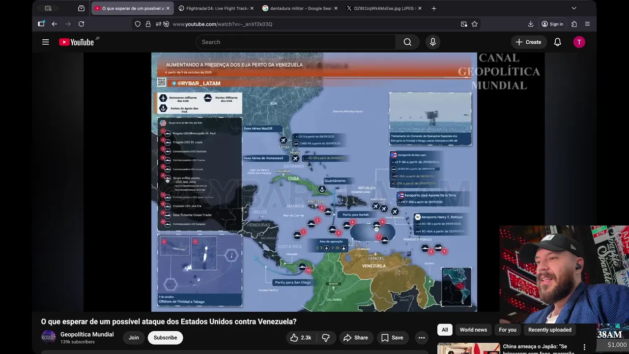Open options menu for China ameaça video

point(584,347)
